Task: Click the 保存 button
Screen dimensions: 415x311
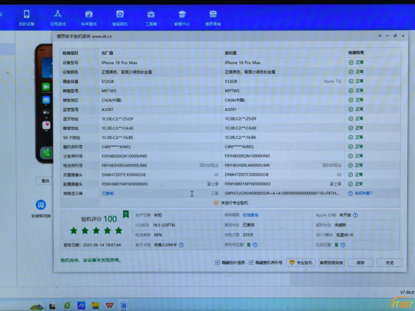Action: point(361,263)
